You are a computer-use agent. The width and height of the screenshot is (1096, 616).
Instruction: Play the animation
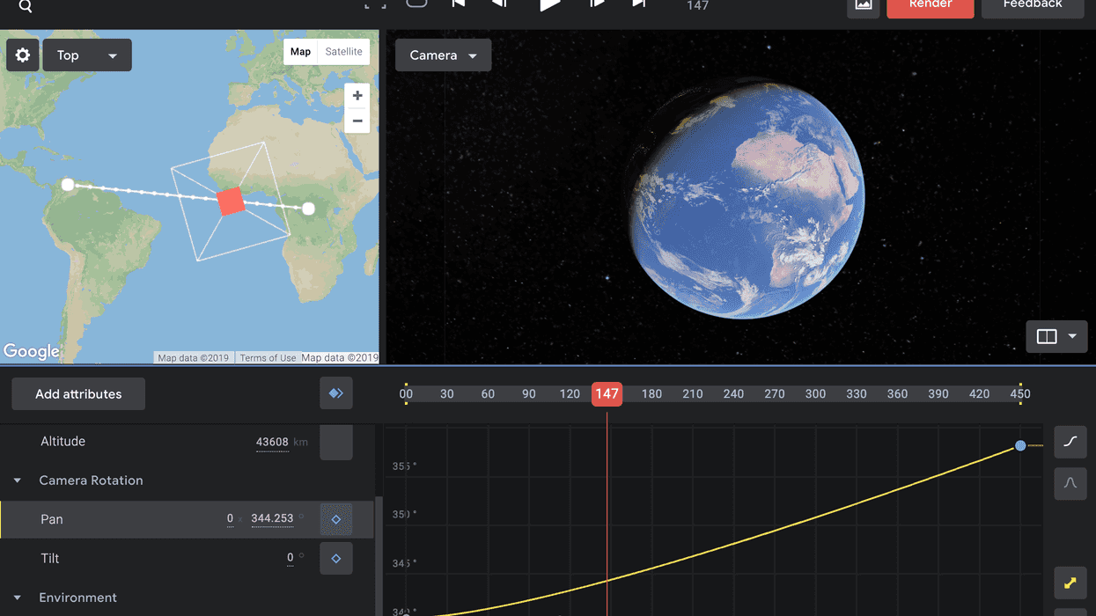(x=549, y=4)
